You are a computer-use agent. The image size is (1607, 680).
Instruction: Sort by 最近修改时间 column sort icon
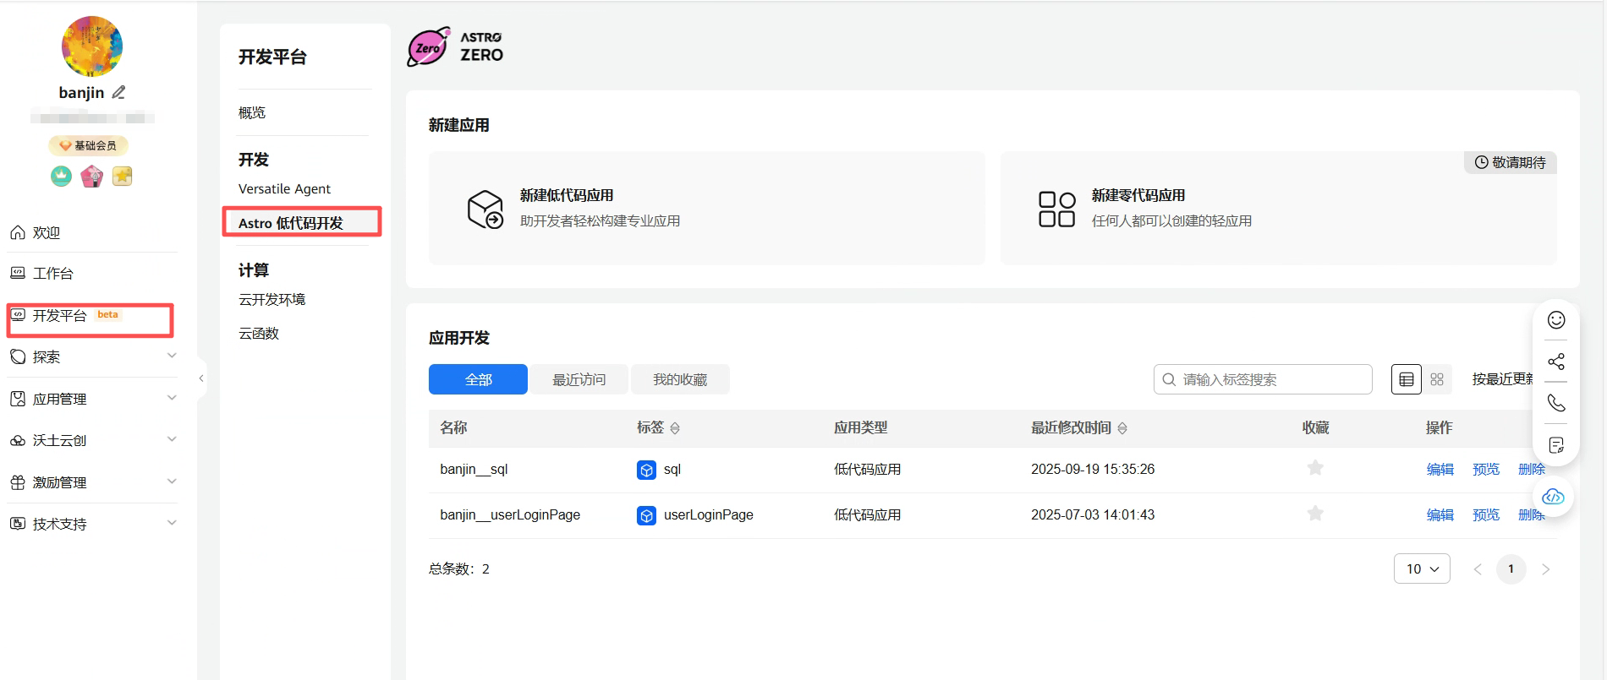coord(1122,428)
